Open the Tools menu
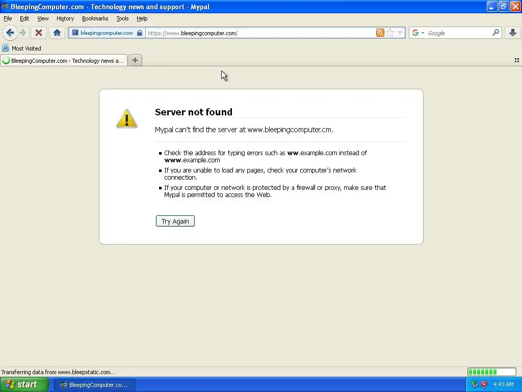 click(x=122, y=18)
